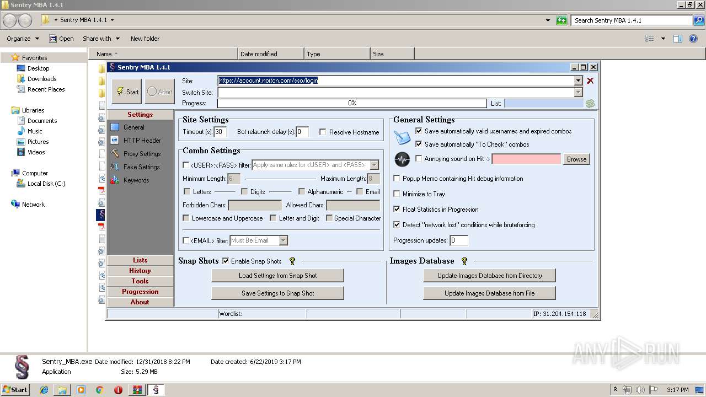Click Save Settings to Snap Shot
The height and width of the screenshot is (397, 706).
[277, 293]
